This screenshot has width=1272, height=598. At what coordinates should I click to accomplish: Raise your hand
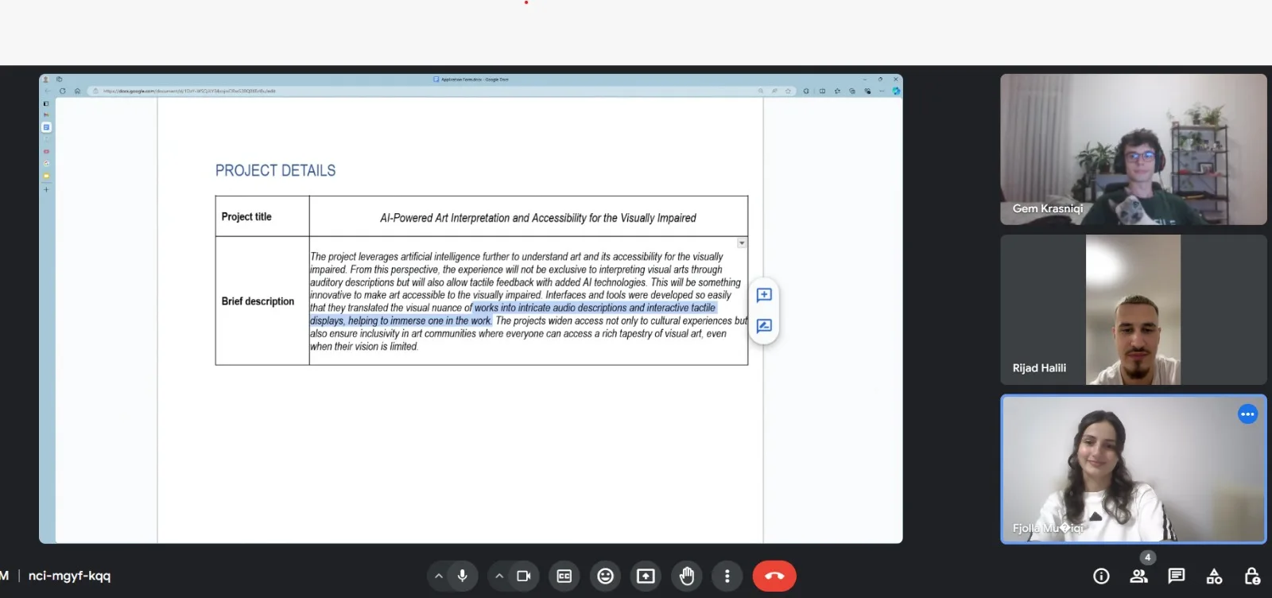point(687,576)
